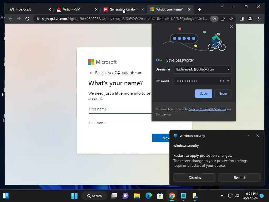269x202 pixels.
Task: Close the Generate a Random tab
Action: (x=143, y=9)
